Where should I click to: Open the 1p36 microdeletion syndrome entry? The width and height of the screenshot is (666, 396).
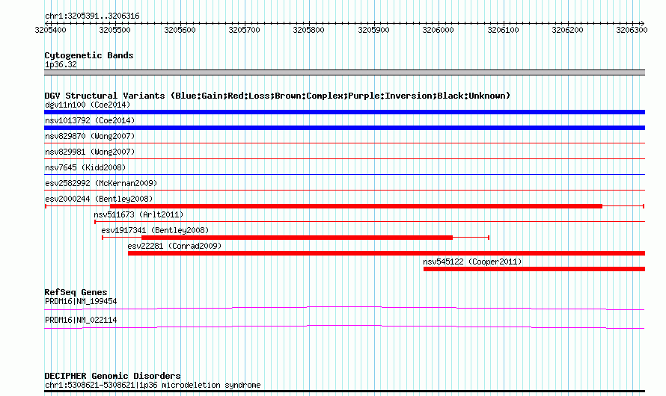(153, 385)
